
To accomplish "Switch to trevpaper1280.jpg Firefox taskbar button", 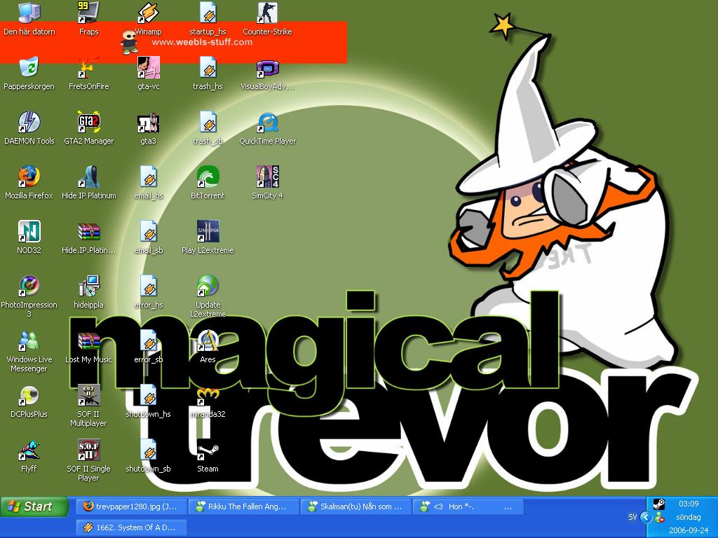I will tap(131, 506).
